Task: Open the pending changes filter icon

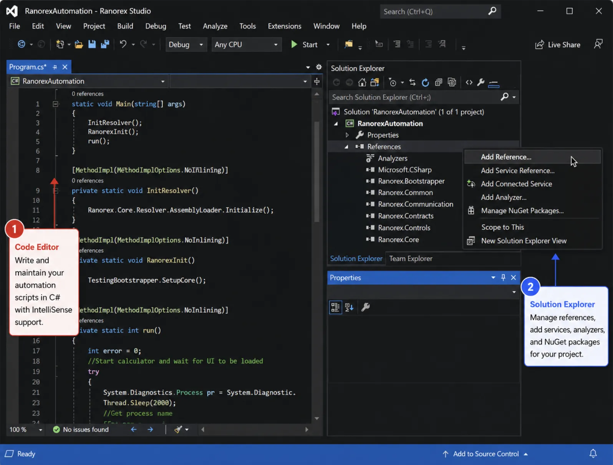Action: click(x=393, y=82)
